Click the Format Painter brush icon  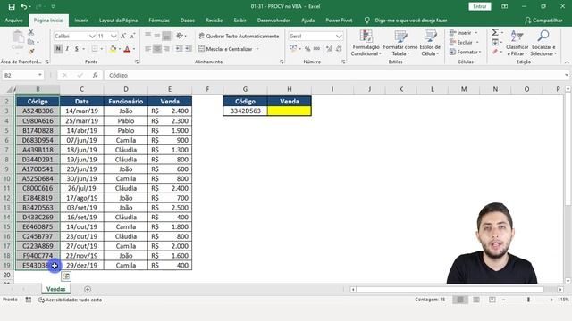click(x=31, y=52)
